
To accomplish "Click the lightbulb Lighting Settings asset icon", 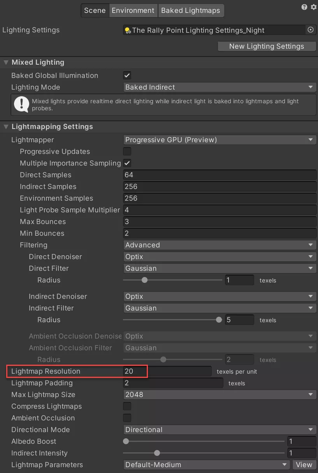I will point(127,30).
